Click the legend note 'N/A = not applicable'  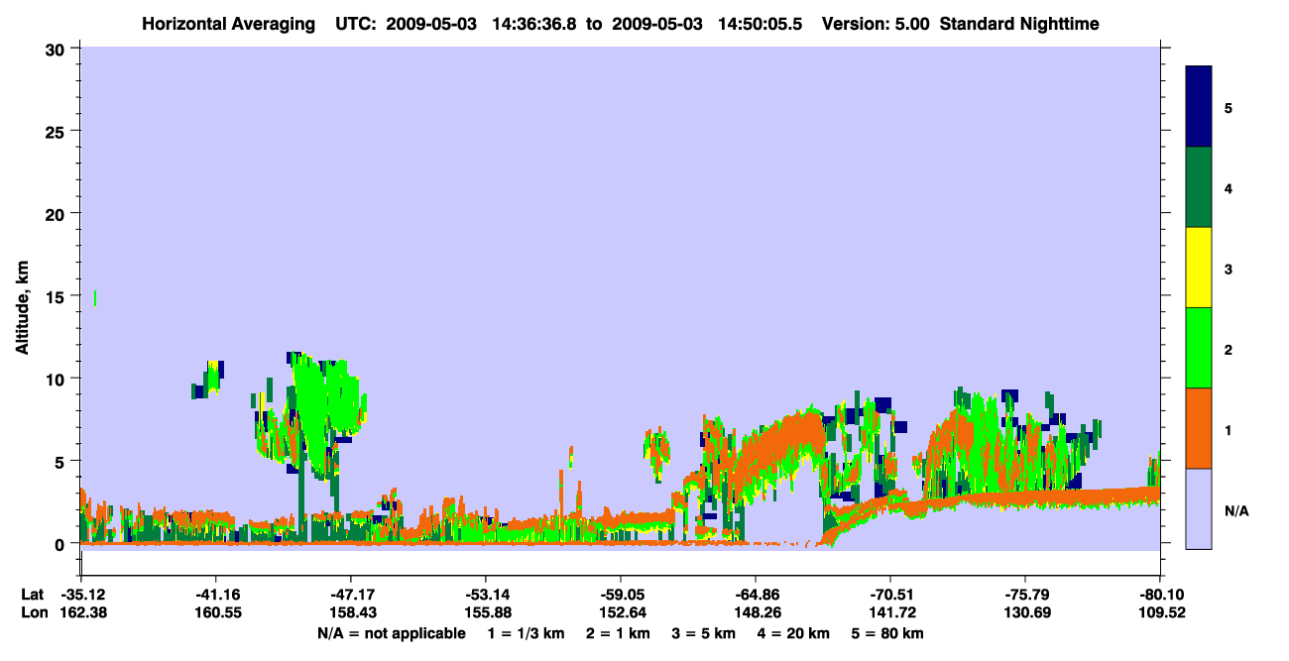[x=391, y=633]
